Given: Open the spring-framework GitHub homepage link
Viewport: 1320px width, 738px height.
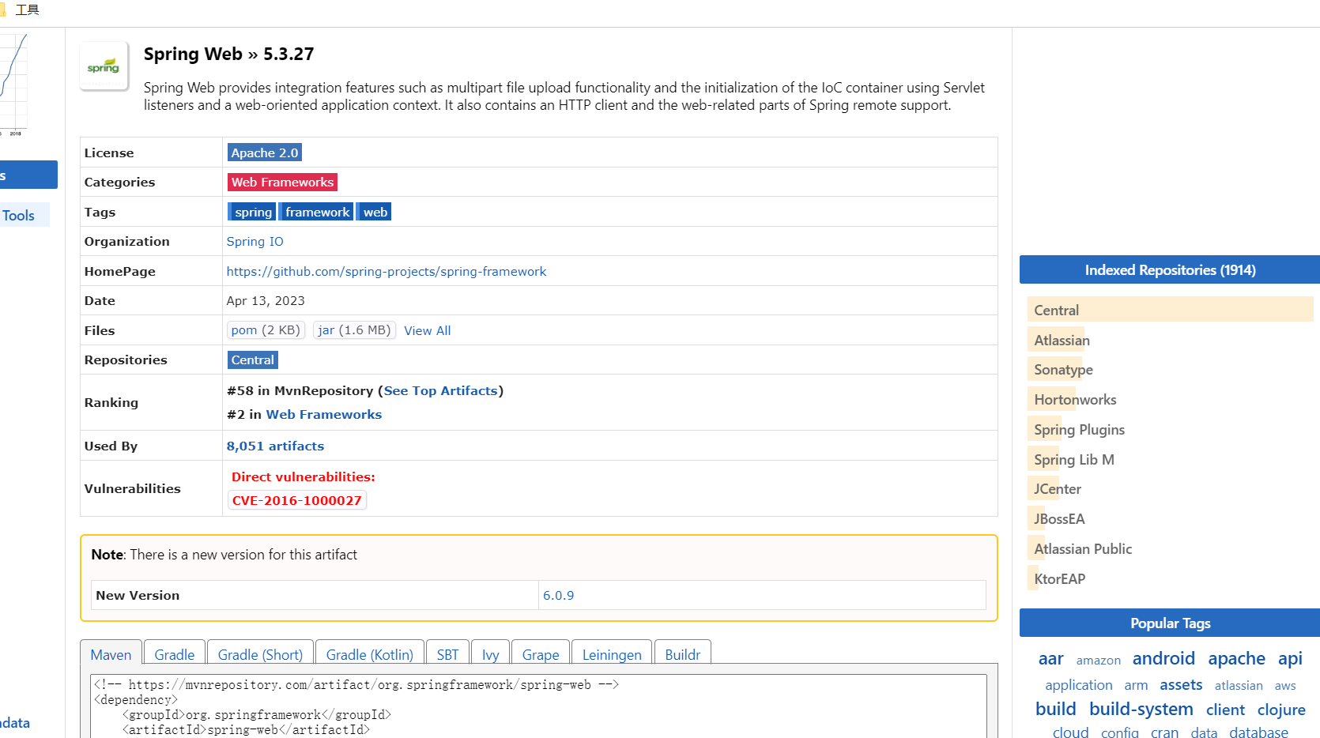Looking at the screenshot, I should click(x=387, y=271).
